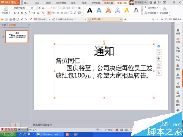This screenshot has height=137, width=183.
Task: Select slide 1 thumbnail
Action: click(x=17, y=37)
